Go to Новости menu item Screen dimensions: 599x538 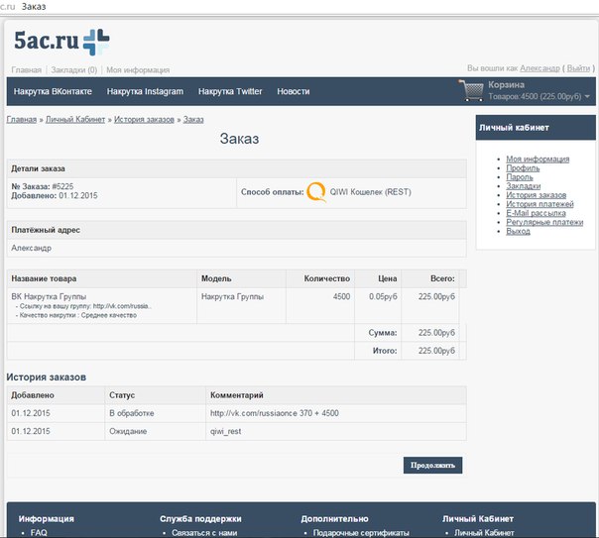[x=294, y=91]
